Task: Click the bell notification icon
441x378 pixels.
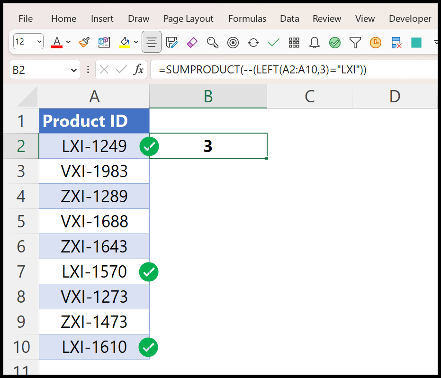Action: [315, 43]
